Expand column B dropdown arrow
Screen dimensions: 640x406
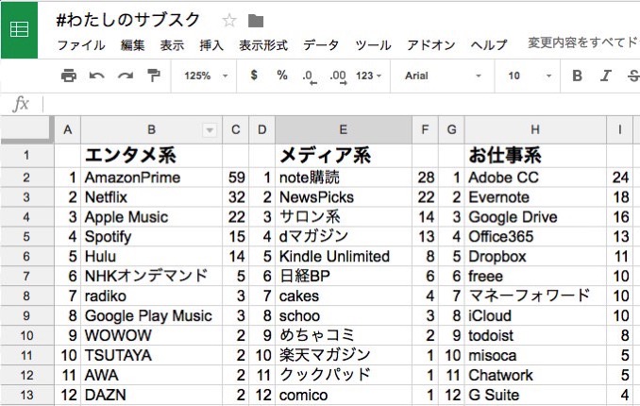(x=210, y=130)
